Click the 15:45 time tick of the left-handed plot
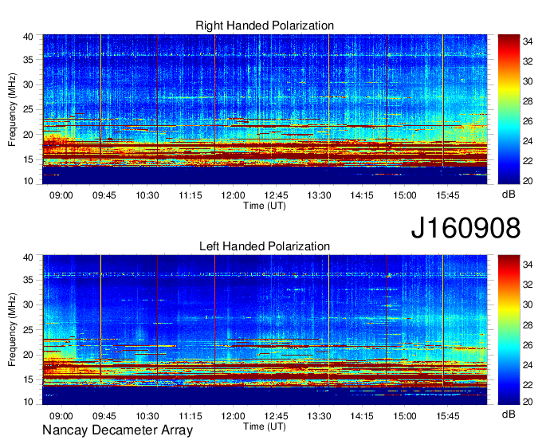Image resolution: width=542 pixels, height=440 pixels. coord(448,416)
